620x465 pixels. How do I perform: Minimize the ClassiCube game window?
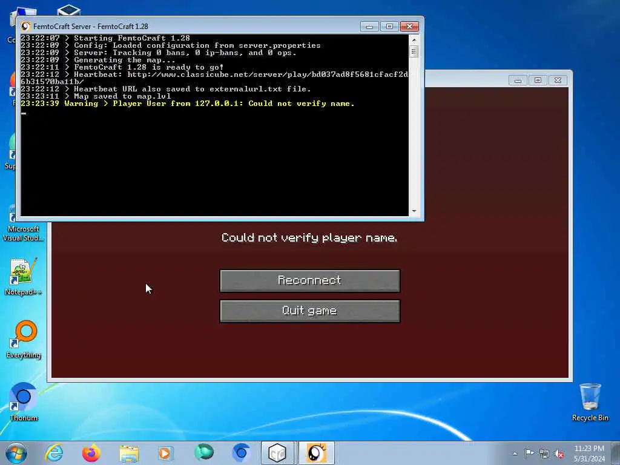point(518,81)
